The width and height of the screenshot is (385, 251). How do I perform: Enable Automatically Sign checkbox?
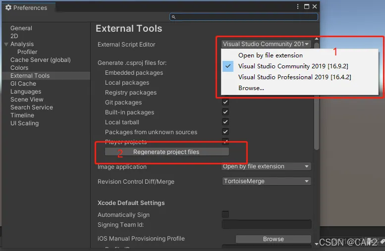[225, 214]
